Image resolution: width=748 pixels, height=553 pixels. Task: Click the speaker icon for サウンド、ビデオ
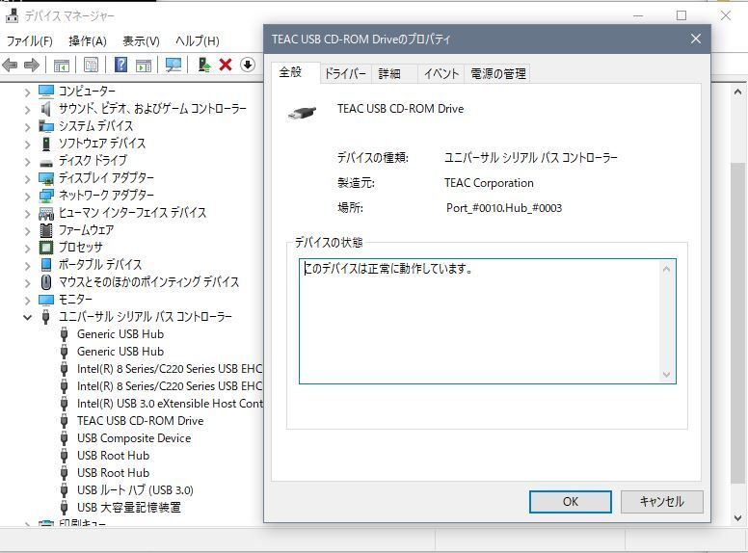(46, 109)
